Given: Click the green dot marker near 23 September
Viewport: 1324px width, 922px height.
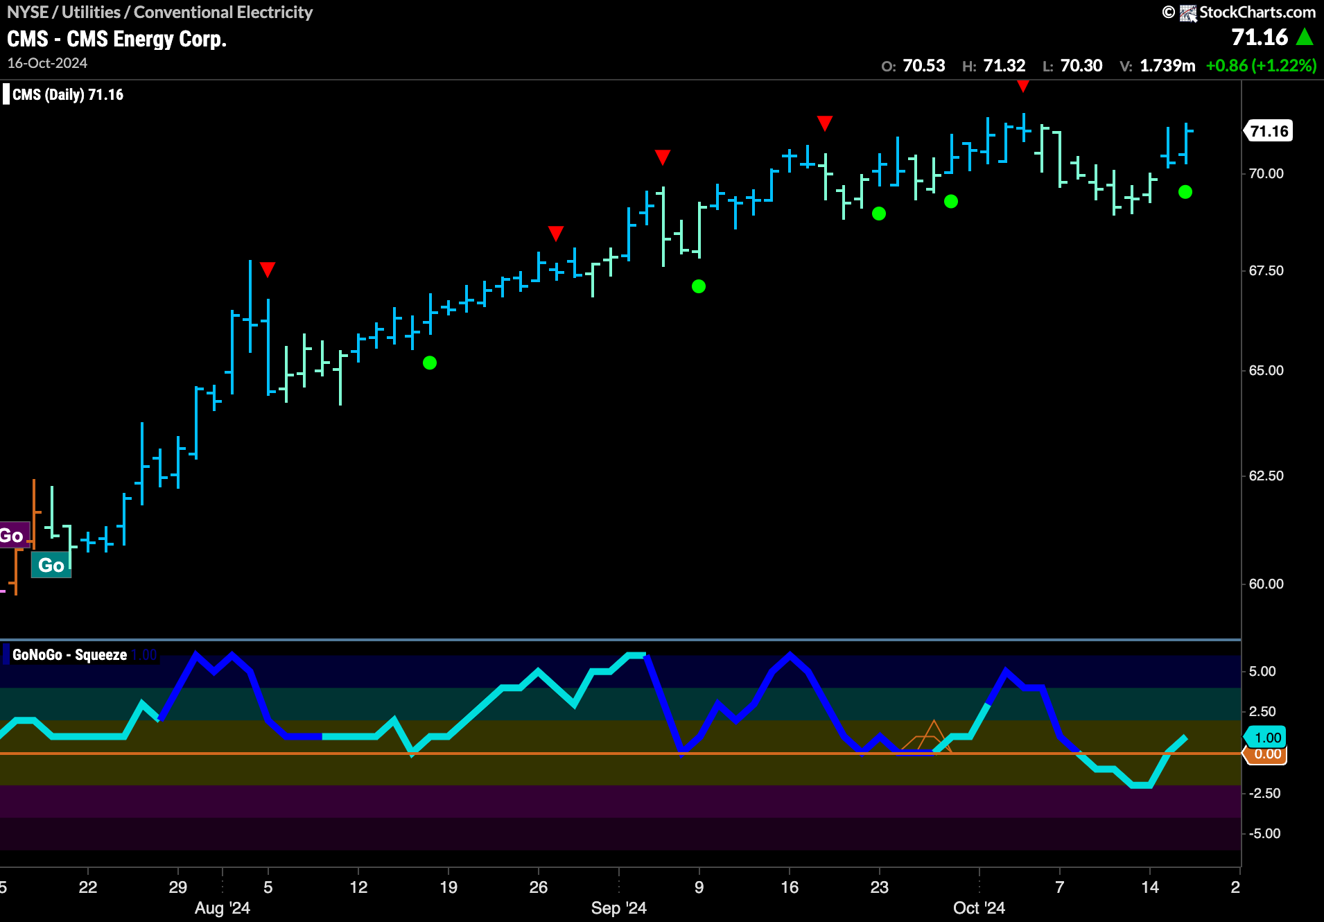Looking at the screenshot, I should coord(879,214).
